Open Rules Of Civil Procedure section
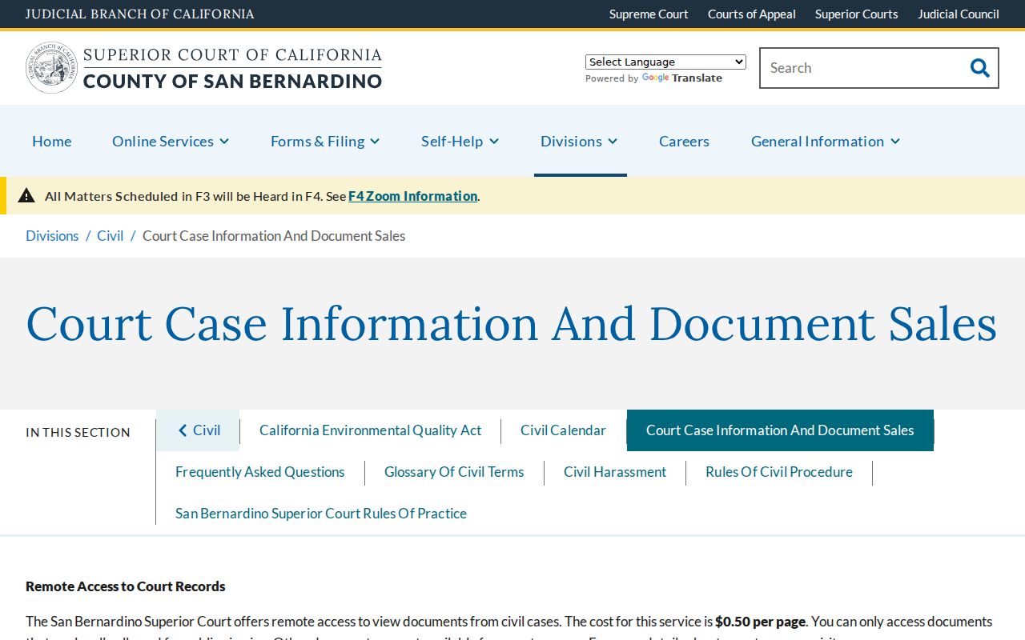1025x640 pixels. tap(779, 472)
